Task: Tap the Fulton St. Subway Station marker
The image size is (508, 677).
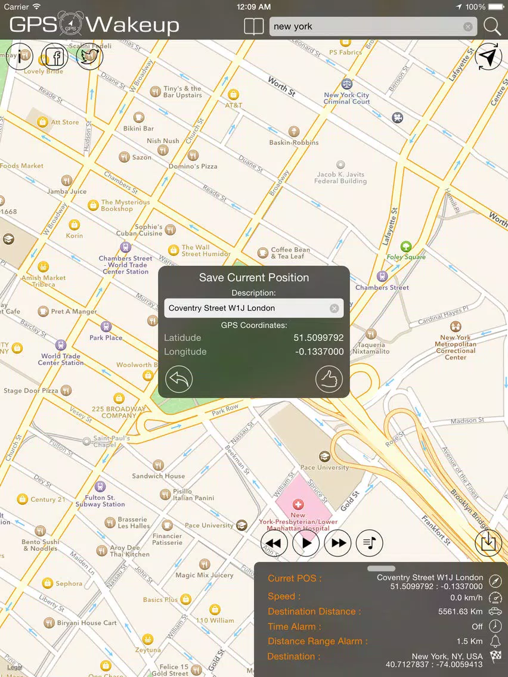Action: click(100, 486)
